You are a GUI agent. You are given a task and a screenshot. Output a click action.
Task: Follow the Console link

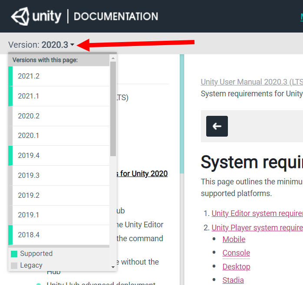click(236, 253)
